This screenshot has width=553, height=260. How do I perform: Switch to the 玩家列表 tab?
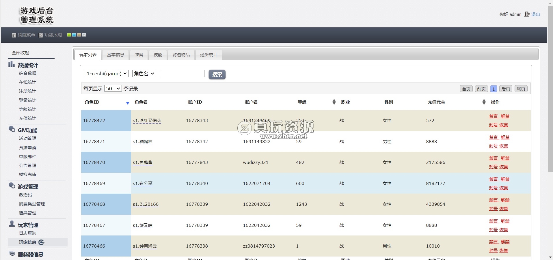pyautogui.click(x=88, y=55)
